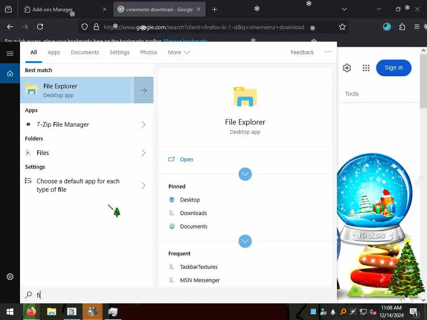The height and width of the screenshot is (320, 427).
Task: Open a new Firefox tab with the plus button
Action: click(215, 10)
